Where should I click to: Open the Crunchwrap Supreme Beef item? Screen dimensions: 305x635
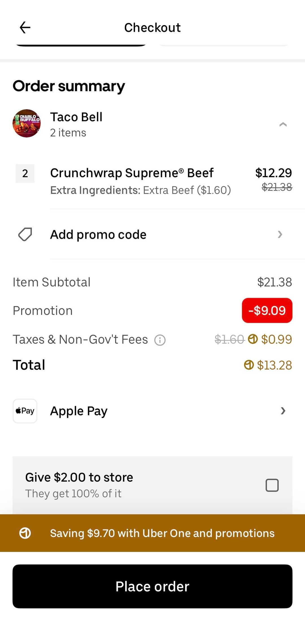132,173
